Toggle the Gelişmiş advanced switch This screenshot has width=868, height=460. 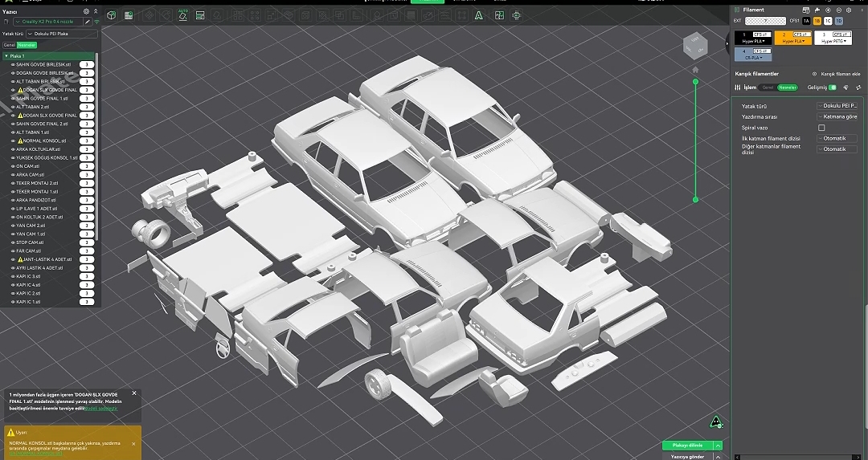pyautogui.click(x=832, y=88)
